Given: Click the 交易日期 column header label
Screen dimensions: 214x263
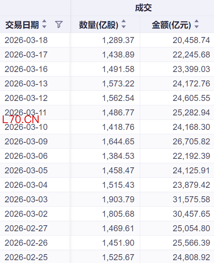Looking at the screenshot, I should tap(22, 25).
